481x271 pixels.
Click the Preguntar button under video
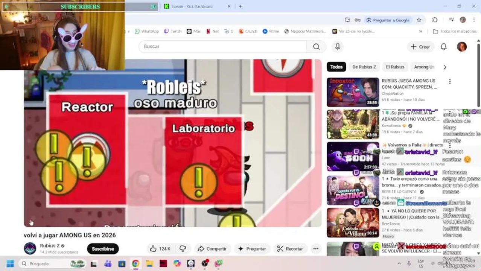tap(252, 249)
